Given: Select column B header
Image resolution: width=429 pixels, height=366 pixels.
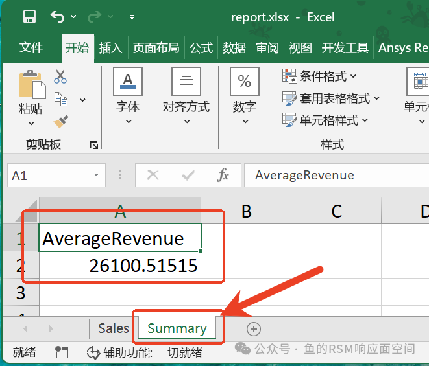Looking at the screenshot, I should (246, 211).
